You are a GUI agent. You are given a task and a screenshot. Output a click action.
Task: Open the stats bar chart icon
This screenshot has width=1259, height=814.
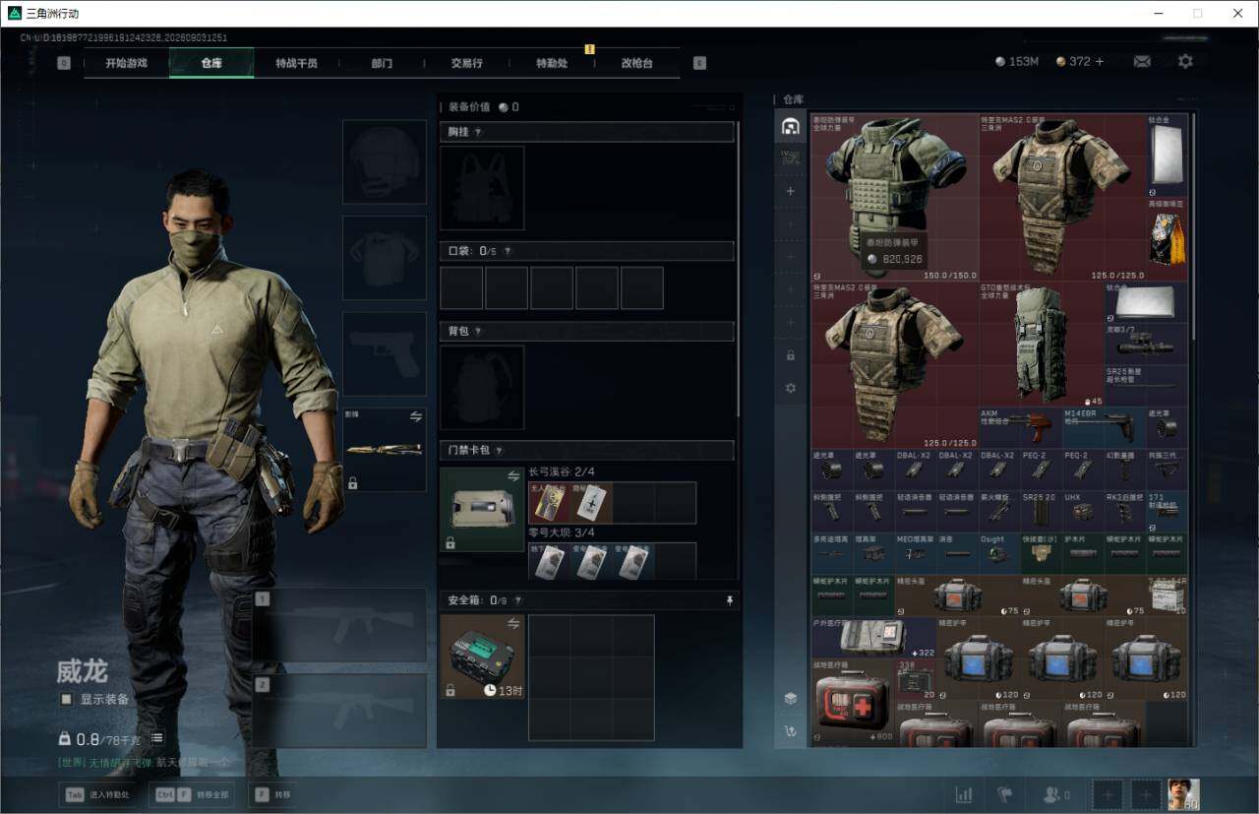pyautogui.click(x=964, y=794)
